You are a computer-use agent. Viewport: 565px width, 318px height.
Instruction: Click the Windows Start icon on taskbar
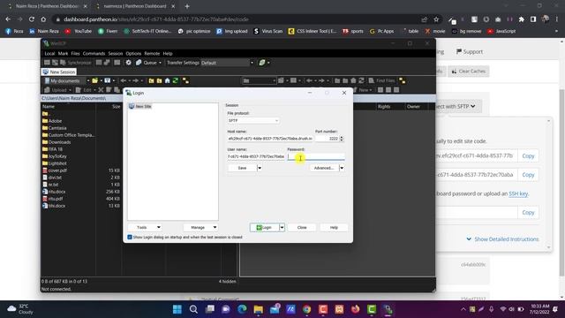(177, 309)
